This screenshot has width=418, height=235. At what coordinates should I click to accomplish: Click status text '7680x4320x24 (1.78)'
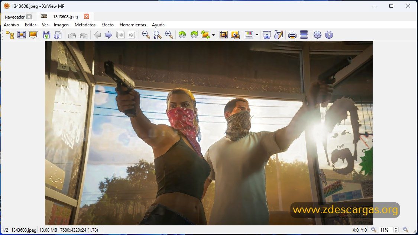[x=79, y=230]
